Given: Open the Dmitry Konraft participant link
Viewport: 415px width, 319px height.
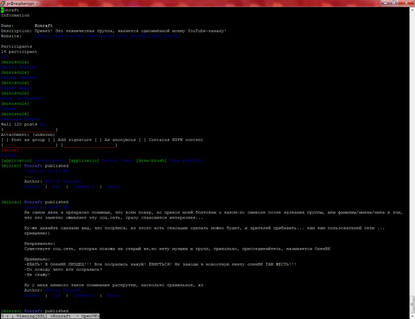Looking at the screenshot, I should pyautogui.click(x=19, y=67).
